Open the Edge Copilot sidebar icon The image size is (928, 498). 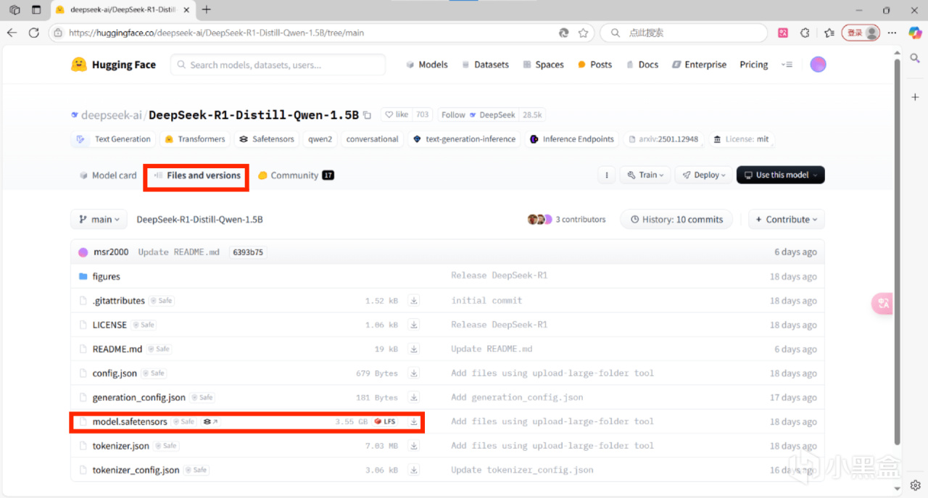click(x=915, y=32)
